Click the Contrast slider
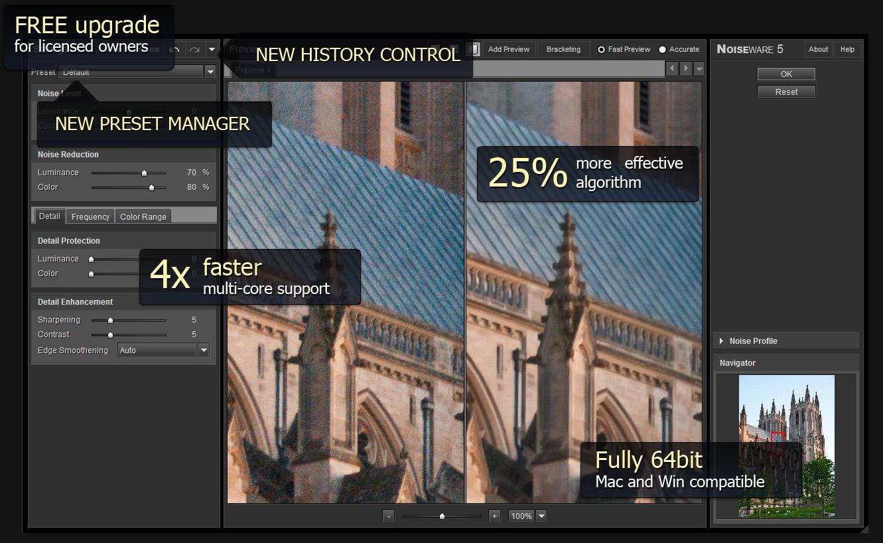The width and height of the screenshot is (883, 543). tap(129, 335)
